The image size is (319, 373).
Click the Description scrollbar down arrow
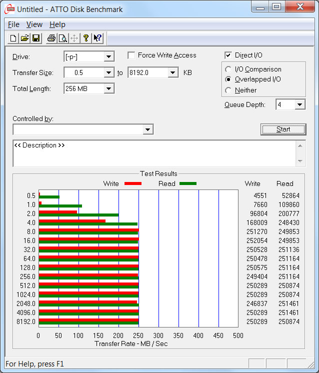[300, 161]
